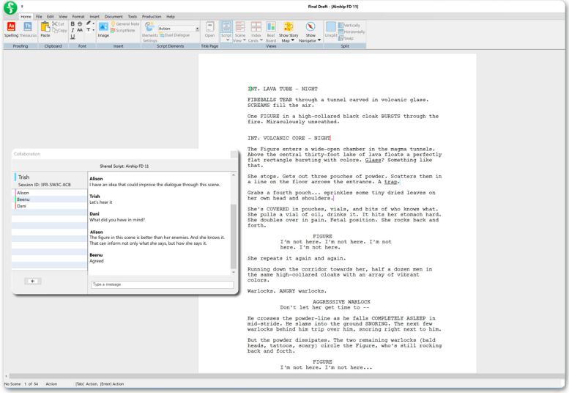
Task: Toggle strikethrough formatting
Action: 80,24
